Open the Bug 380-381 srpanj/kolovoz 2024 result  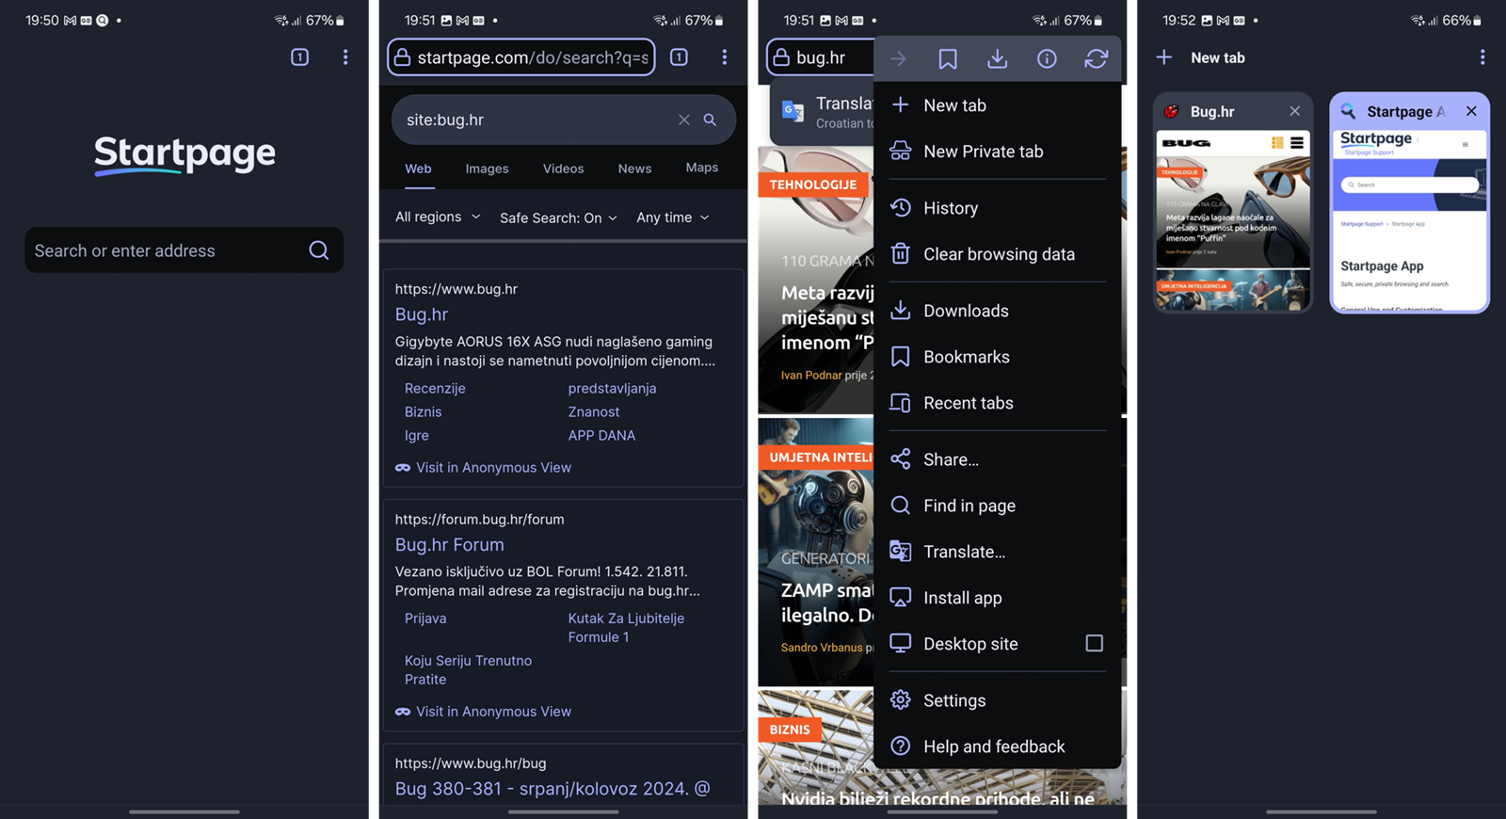click(553, 789)
